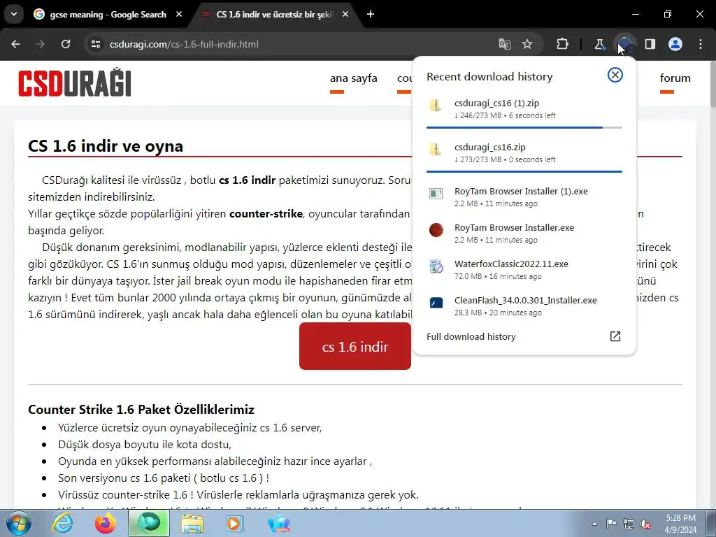Click the csduragi_cs16 (1).zip file icon
The width and height of the screenshot is (716, 537).
(x=436, y=105)
